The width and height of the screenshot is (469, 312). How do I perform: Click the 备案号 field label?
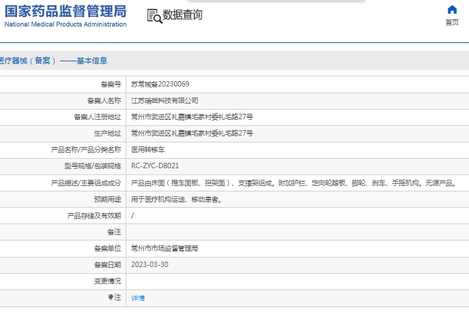111,84
